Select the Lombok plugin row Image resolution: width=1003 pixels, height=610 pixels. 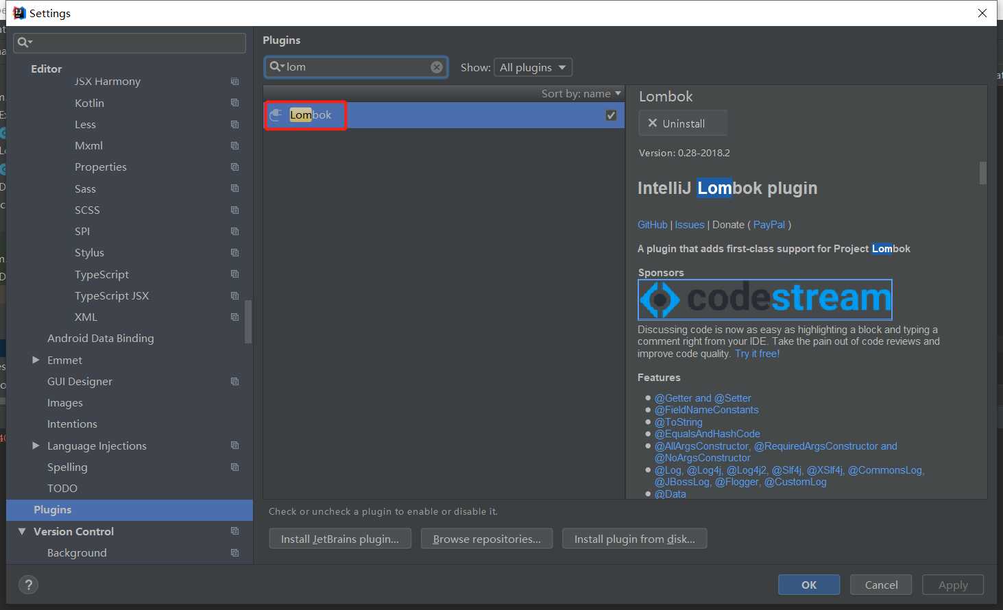[x=444, y=115]
